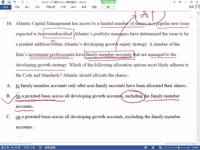Switch to Web Layout view

160,147
